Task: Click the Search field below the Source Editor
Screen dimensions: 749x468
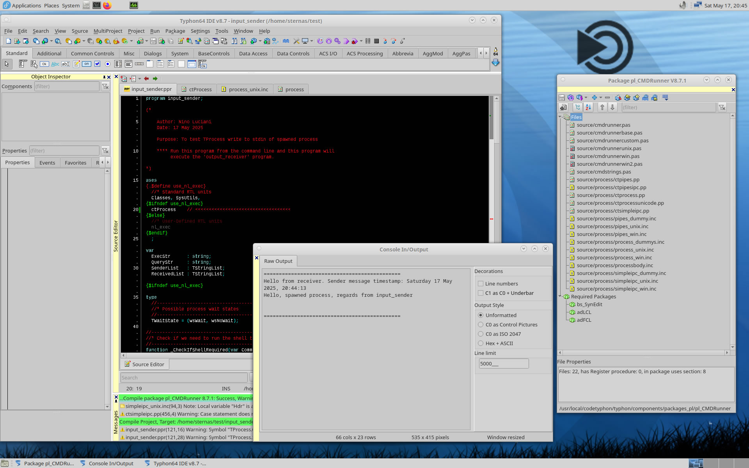Action: (x=184, y=378)
